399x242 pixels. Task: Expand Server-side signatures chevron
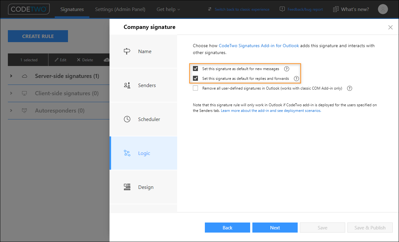click(x=11, y=76)
